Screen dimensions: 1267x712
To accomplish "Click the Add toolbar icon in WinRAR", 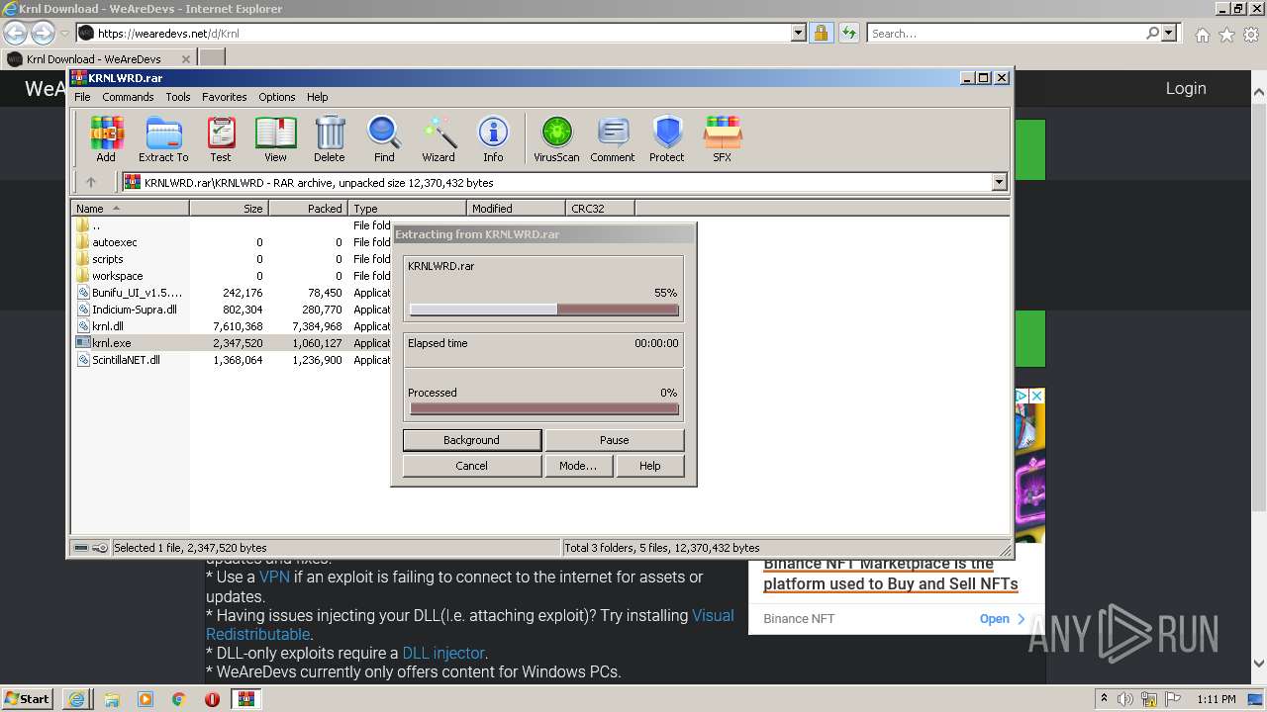I will point(106,138).
